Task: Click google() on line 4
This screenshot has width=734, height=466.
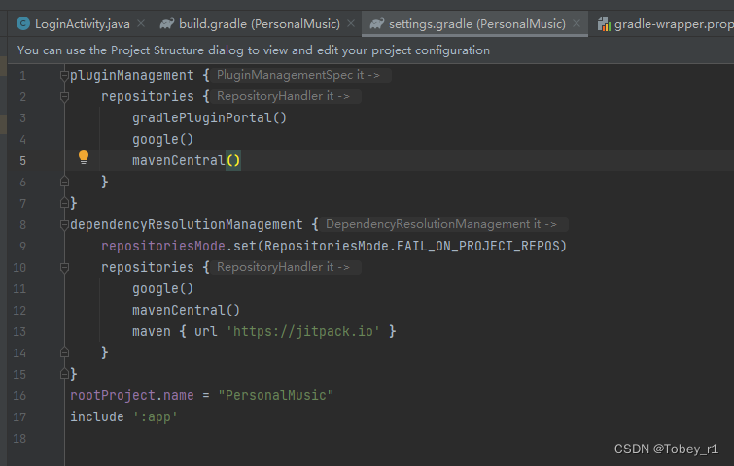Action: [162, 139]
